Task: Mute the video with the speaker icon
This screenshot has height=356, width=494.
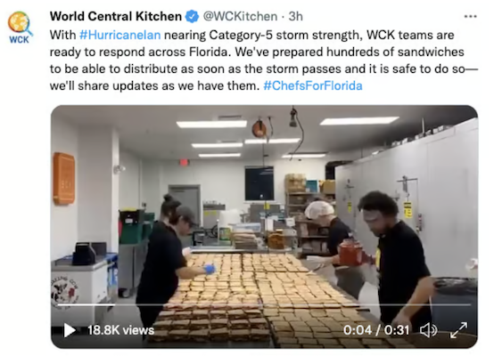Action: click(x=429, y=330)
